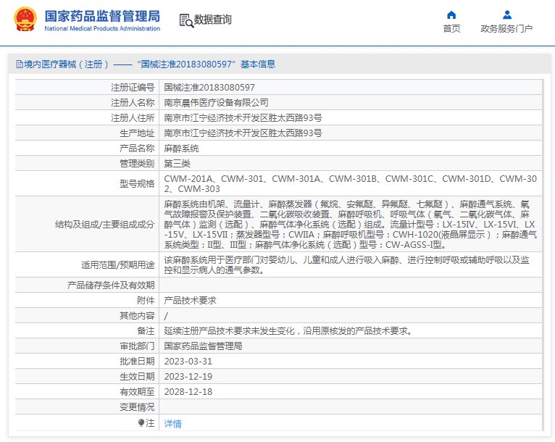This screenshot has width=555, height=442.
Task: Click the document icon in panel header
Action: (18, 64)
